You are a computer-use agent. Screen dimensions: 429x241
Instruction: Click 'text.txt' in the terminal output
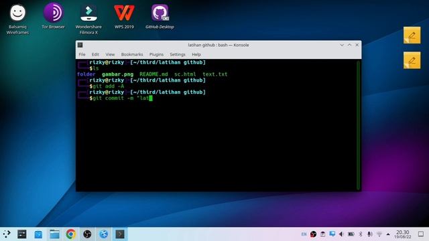[x=214, y=74]
